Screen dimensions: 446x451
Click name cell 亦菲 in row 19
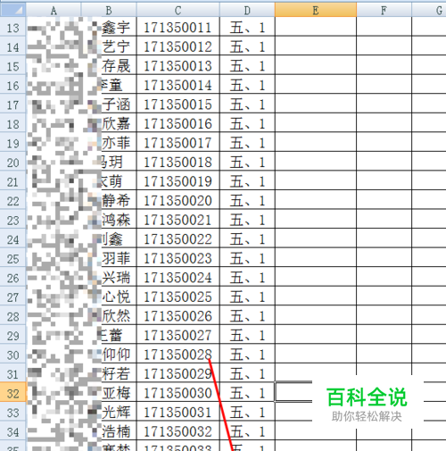(116, 143)
